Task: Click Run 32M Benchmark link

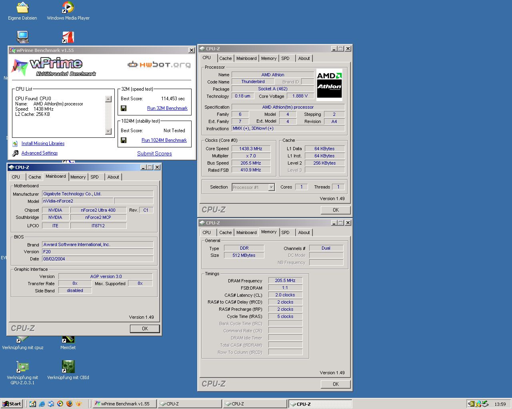Action: point(167,108)
